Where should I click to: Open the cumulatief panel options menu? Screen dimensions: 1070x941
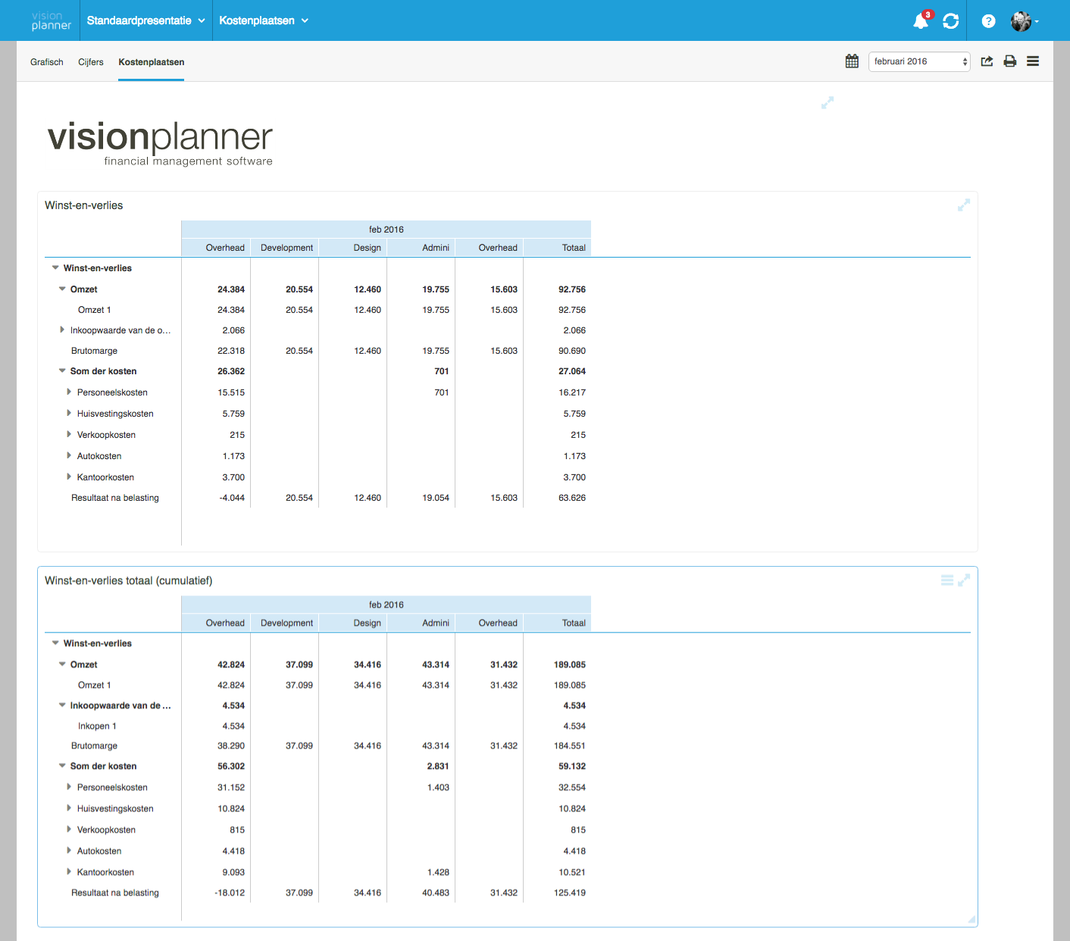[x=947, y=580]
